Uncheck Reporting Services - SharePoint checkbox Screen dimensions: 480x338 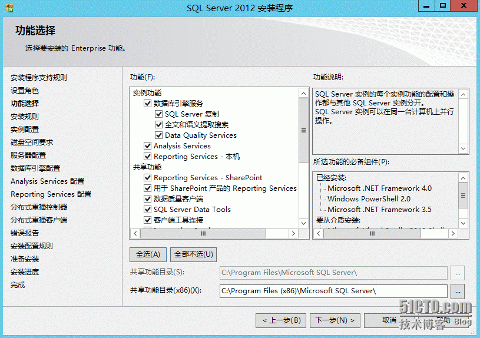(148, 178)
